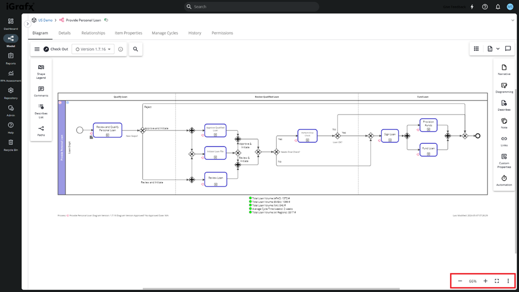
Task: Expand the left sidebar with the arrow
Action: tap(28, 23)
